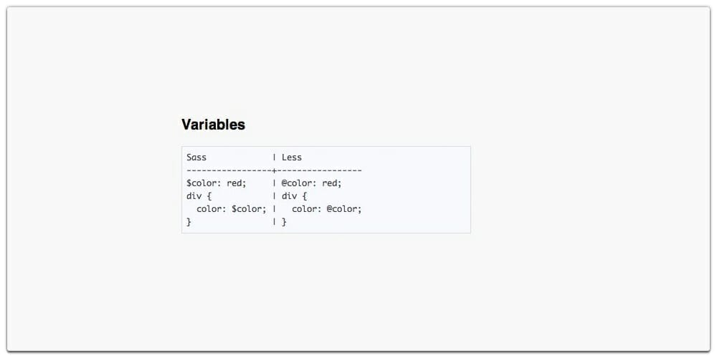This screenshot has width=717, height=358.
Task: Click the Sass column header text
Action: click(x=196, y=158)
